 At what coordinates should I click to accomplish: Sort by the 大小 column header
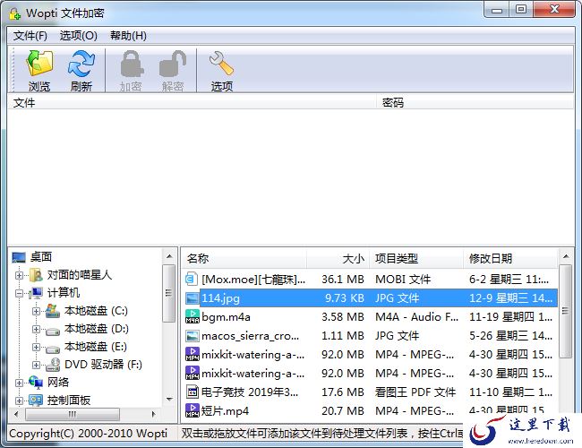point(338,258)
